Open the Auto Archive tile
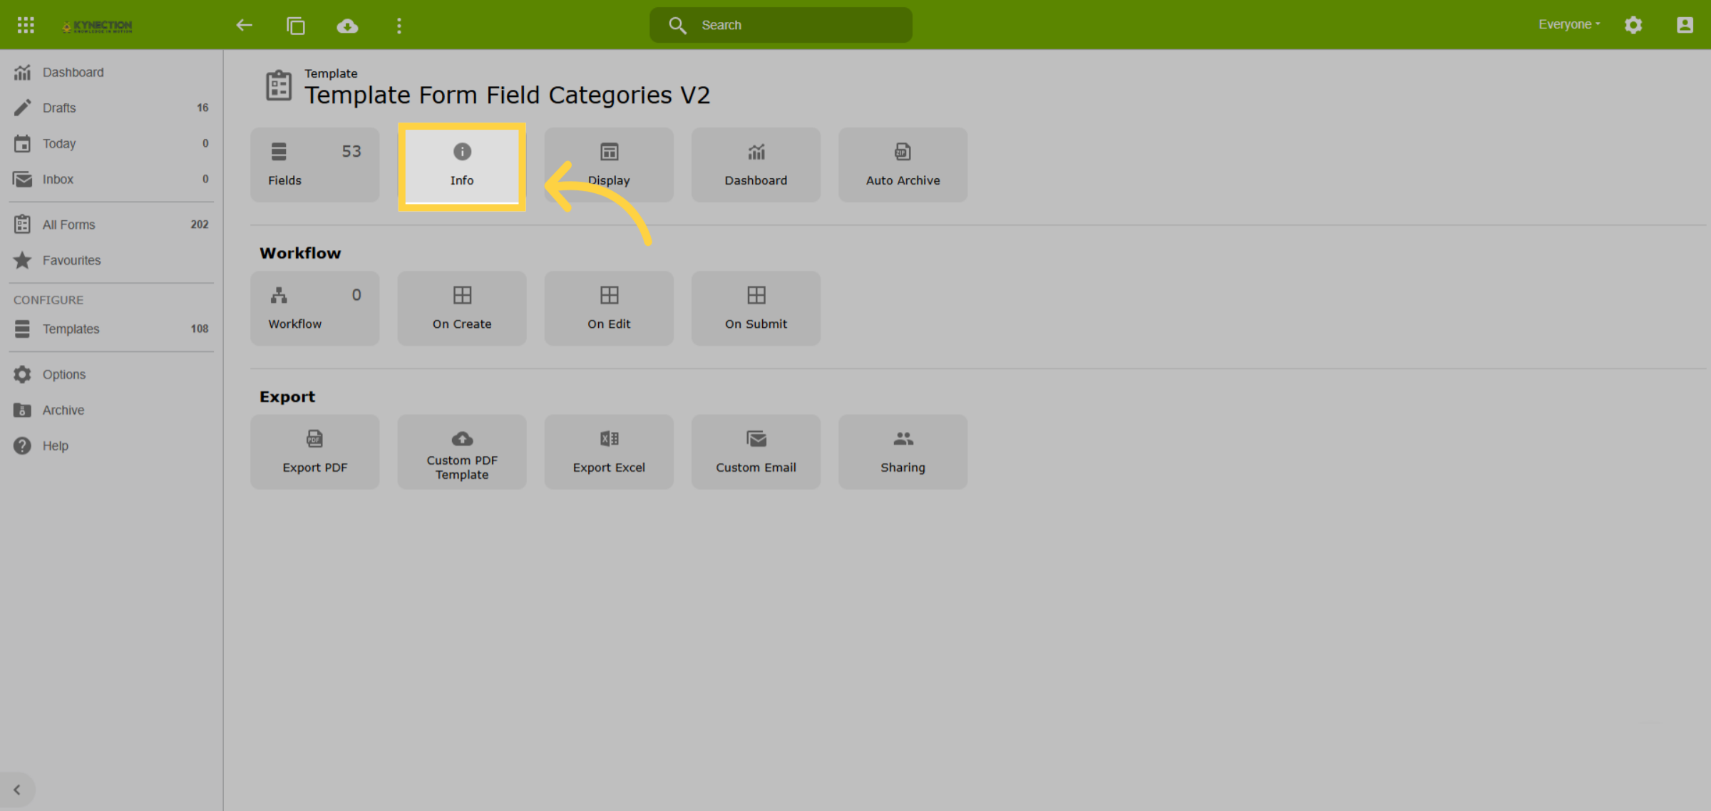1711x811 pixels. pos(903,165)
